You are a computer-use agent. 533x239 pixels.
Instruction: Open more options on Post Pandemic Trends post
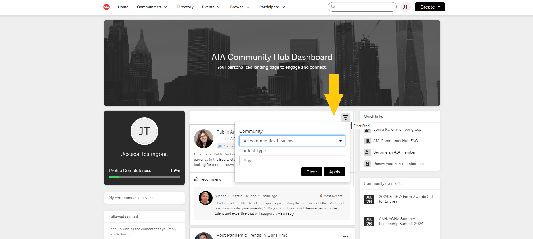[346, 236]
